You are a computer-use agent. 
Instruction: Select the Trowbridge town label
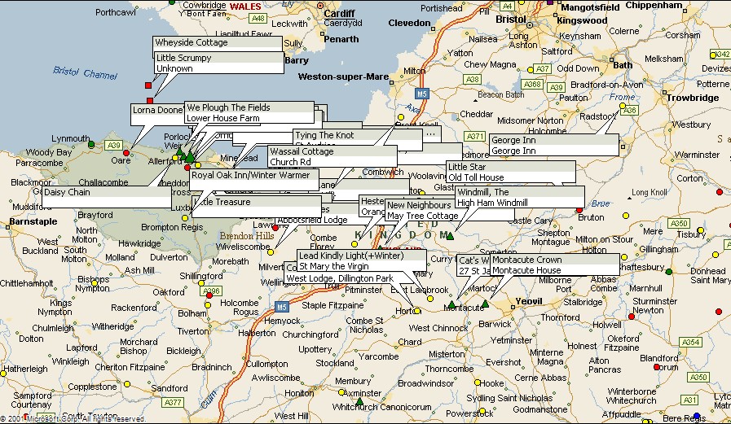[x=693, y=98]
